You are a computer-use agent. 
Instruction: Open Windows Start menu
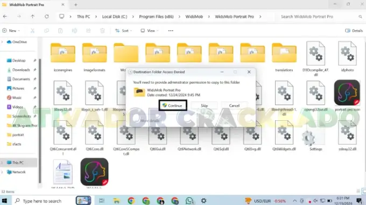click(4, 201)
